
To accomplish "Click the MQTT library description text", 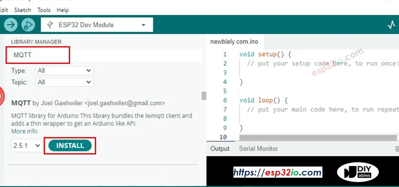I will coord(102,119).
